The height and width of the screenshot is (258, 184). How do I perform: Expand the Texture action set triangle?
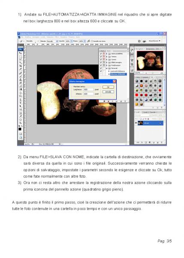tap(106, 57)
